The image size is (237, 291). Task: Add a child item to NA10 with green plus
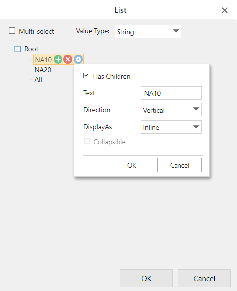[58, 59]
